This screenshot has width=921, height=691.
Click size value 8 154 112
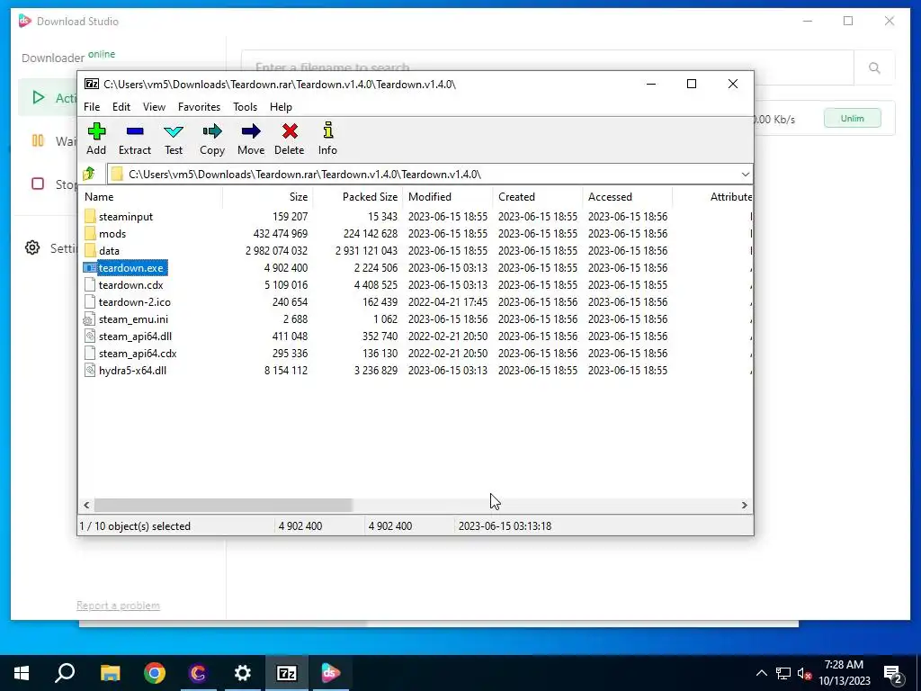(x=286, y=370)
